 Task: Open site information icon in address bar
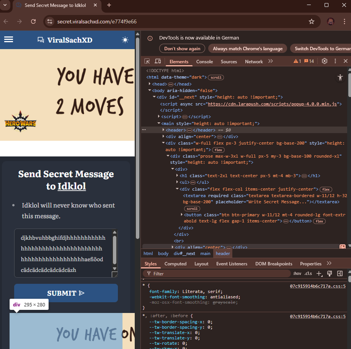(x=50, y=21)
